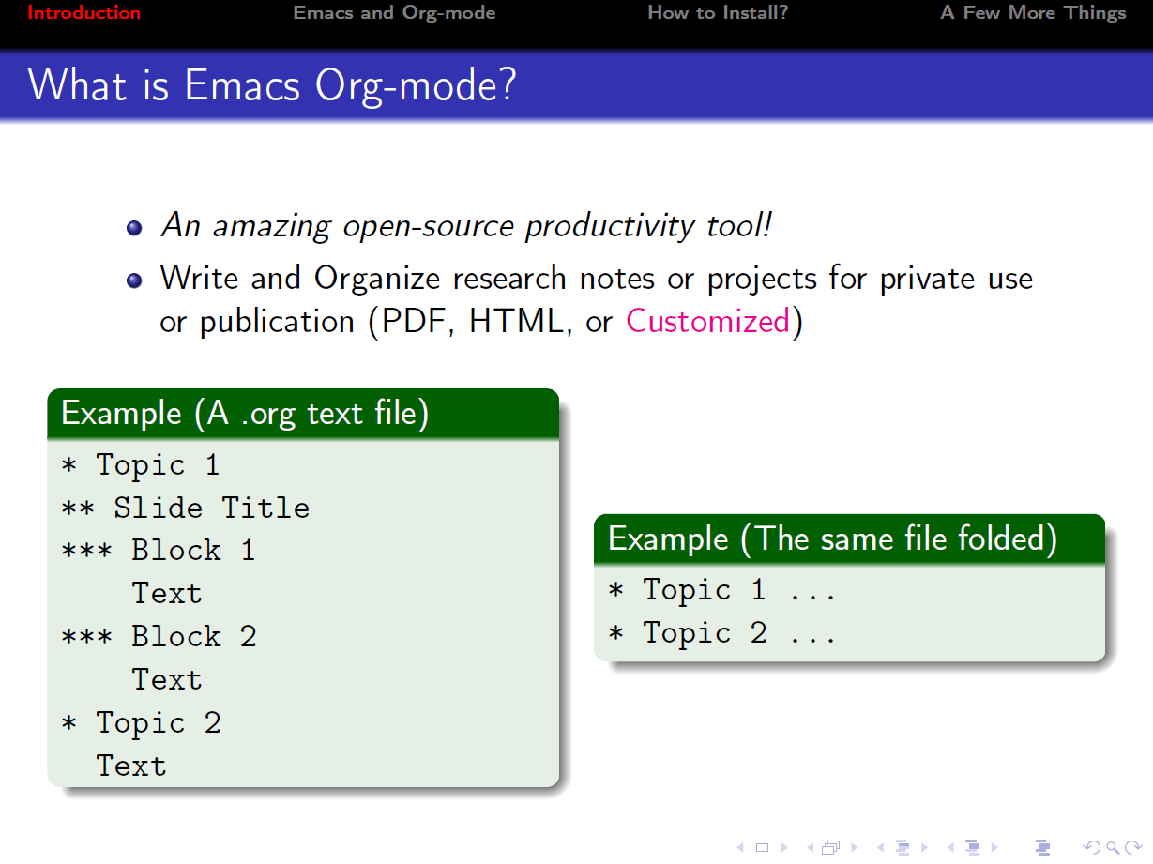Click the slide rectangle navigation icon
The image size is (1153, 864).
(762, 848)
